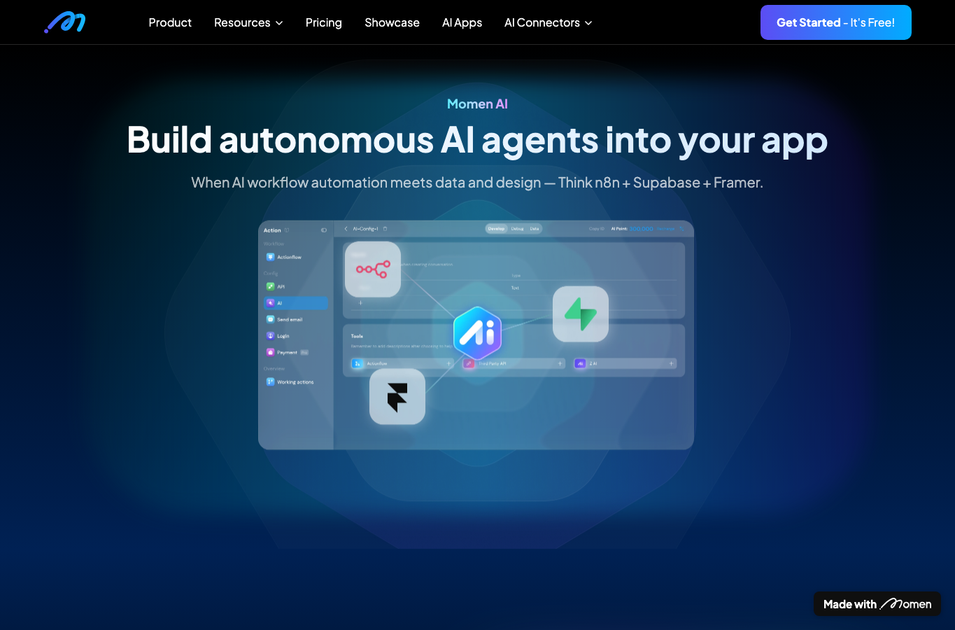955x630 pixels.
Task: Add the Z AI tool plus icon
Action: pos(671,364)
